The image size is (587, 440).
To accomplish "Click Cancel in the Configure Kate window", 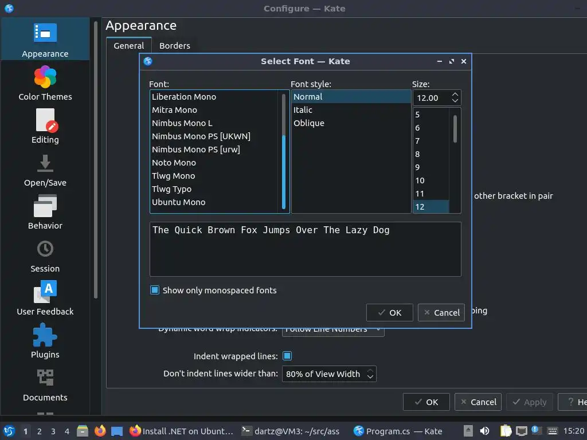I will 478,402.
